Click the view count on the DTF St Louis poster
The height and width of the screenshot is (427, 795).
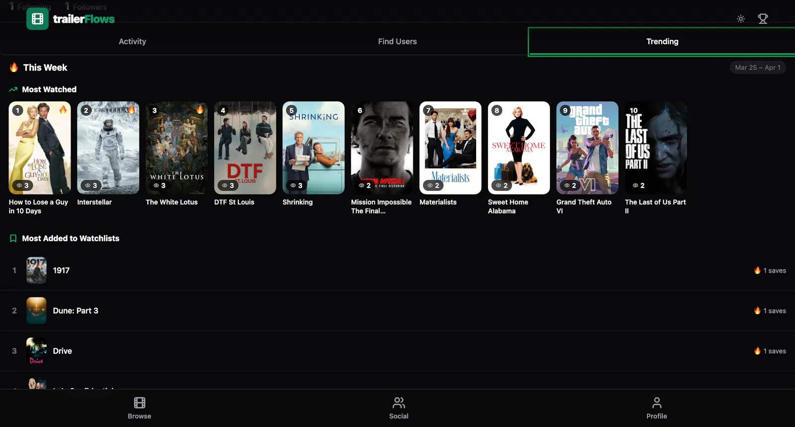tap(228, 185)
